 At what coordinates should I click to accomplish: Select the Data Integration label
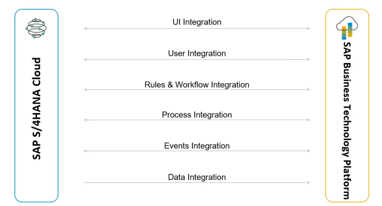[x=197, y=177]
